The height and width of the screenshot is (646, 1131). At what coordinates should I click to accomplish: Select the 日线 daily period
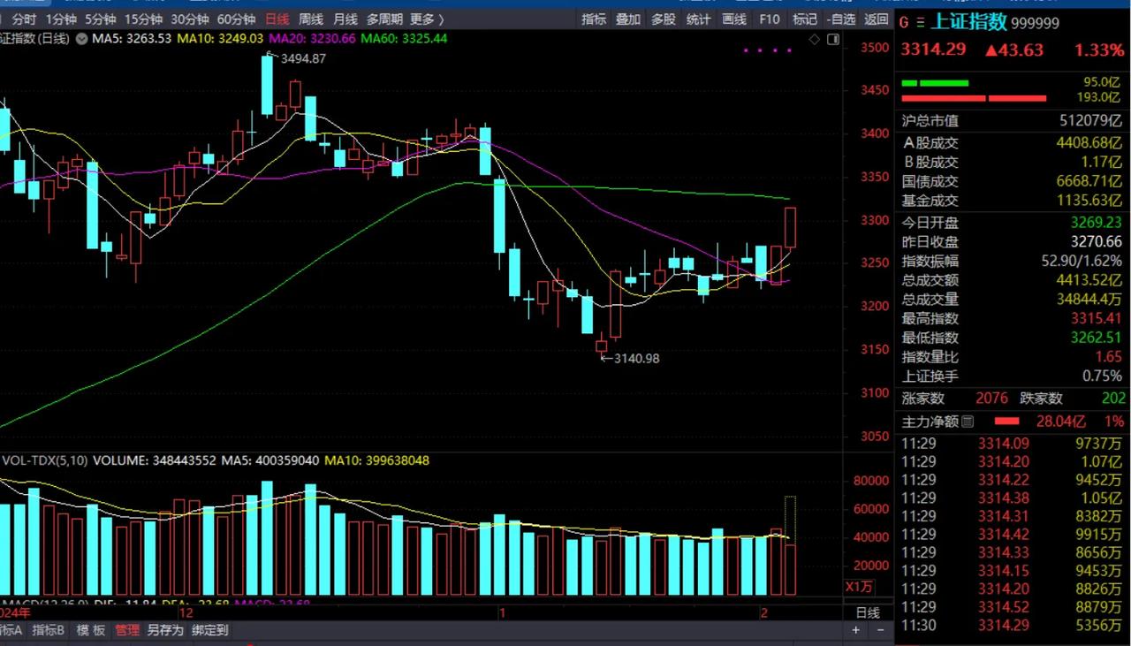click(277, 19)
